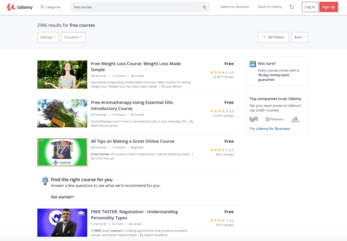Open the Categories grid menu
Image resolution: width=347 pixels, height=241 pixels.
pyautogui.click(x=51, y=7)
